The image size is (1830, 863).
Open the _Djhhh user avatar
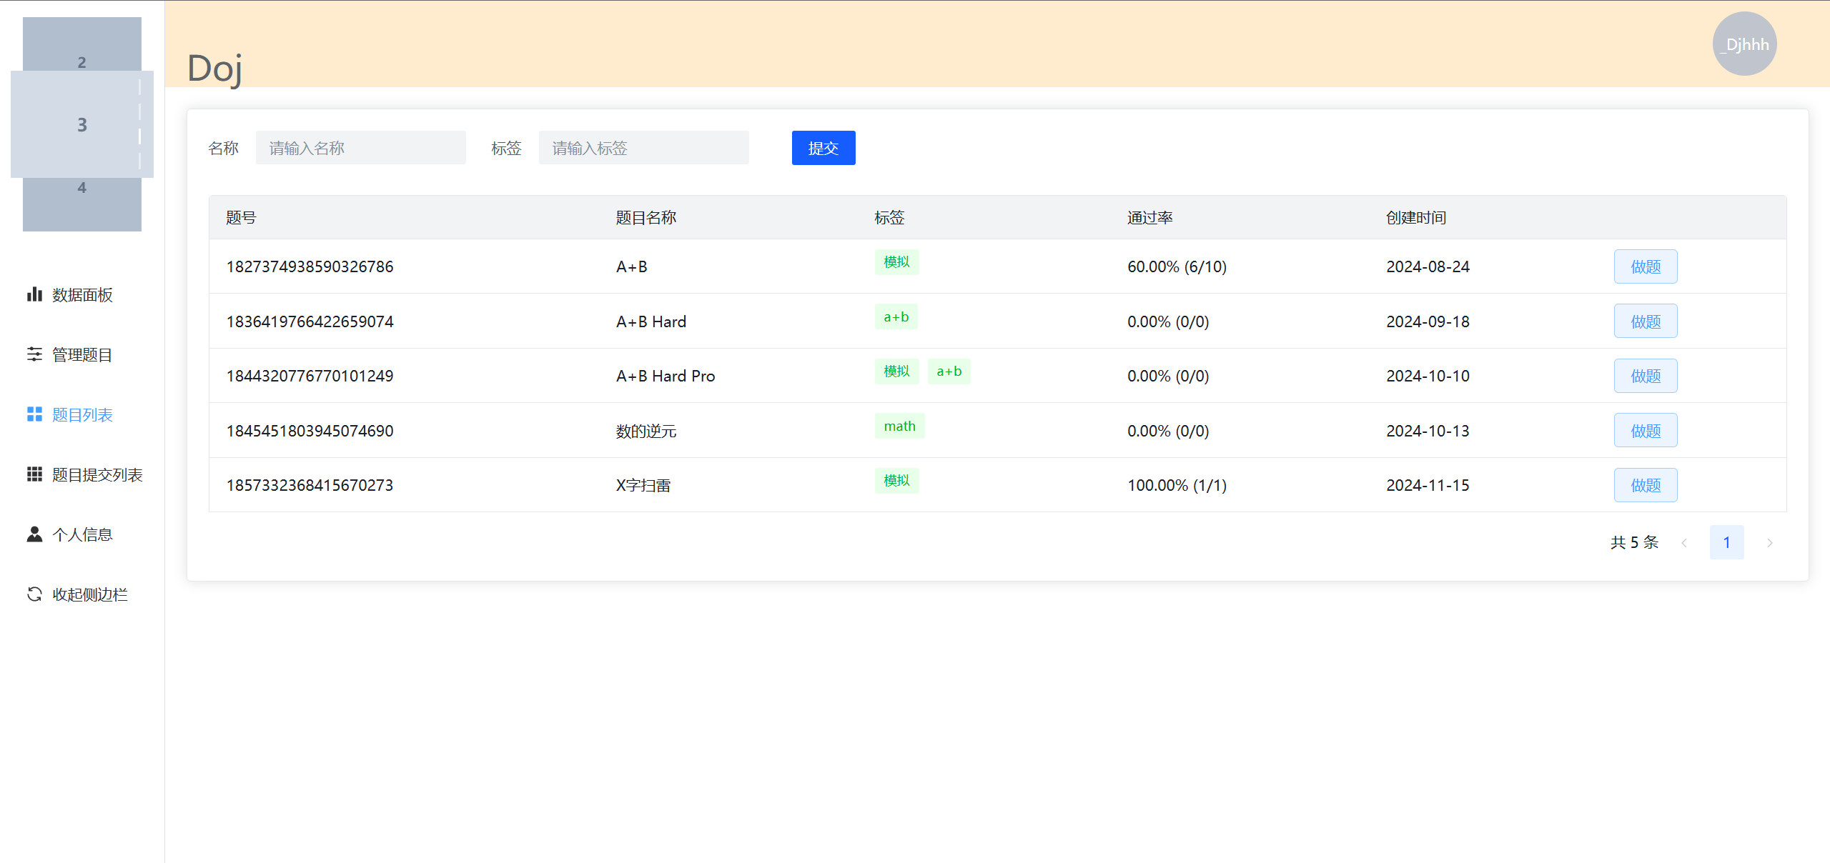[1744, 44]
